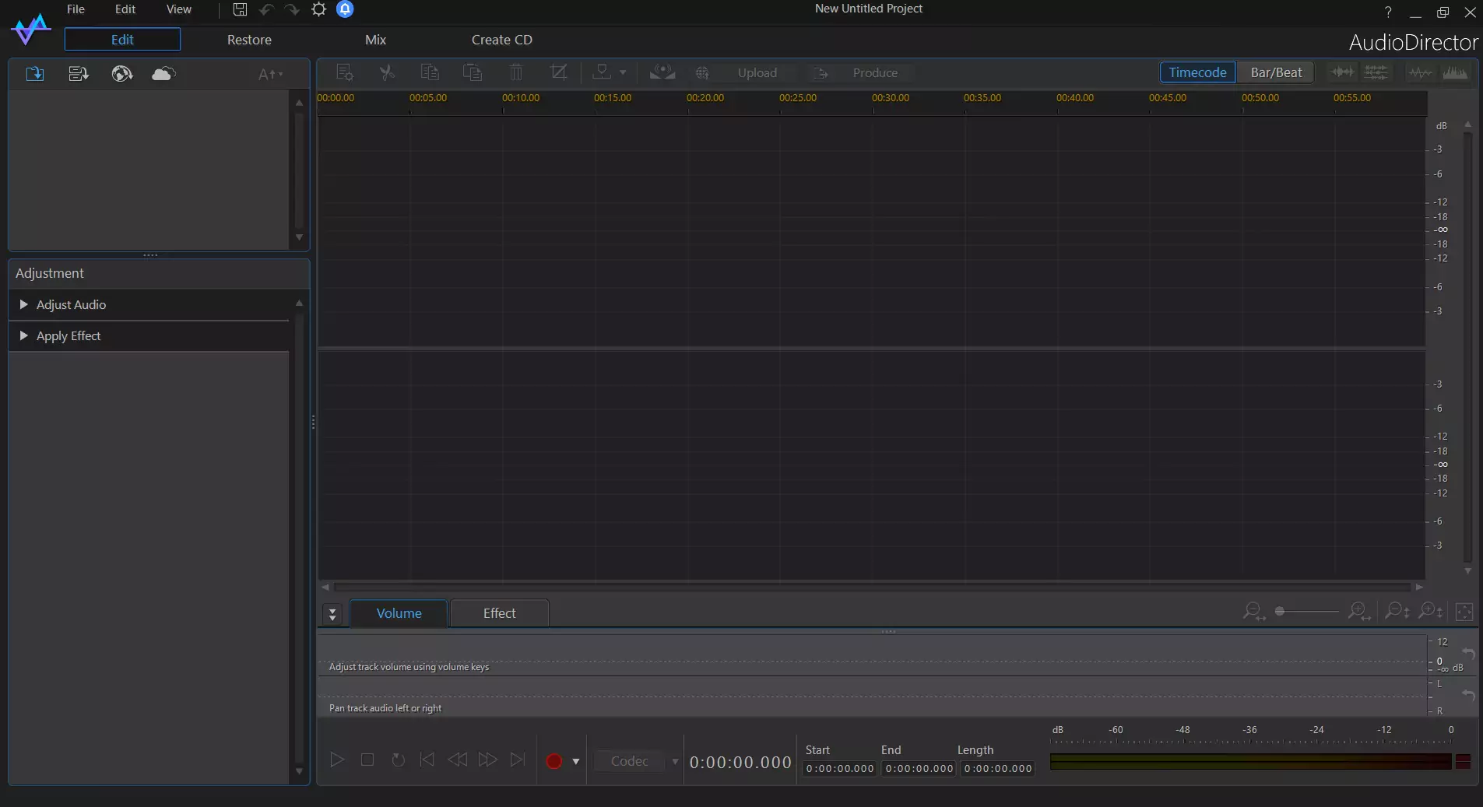The width and height of the screenshot is (1483, 807).
Task: Click the horizontal zoom slider handle
Action: (x=1280, y=612)
